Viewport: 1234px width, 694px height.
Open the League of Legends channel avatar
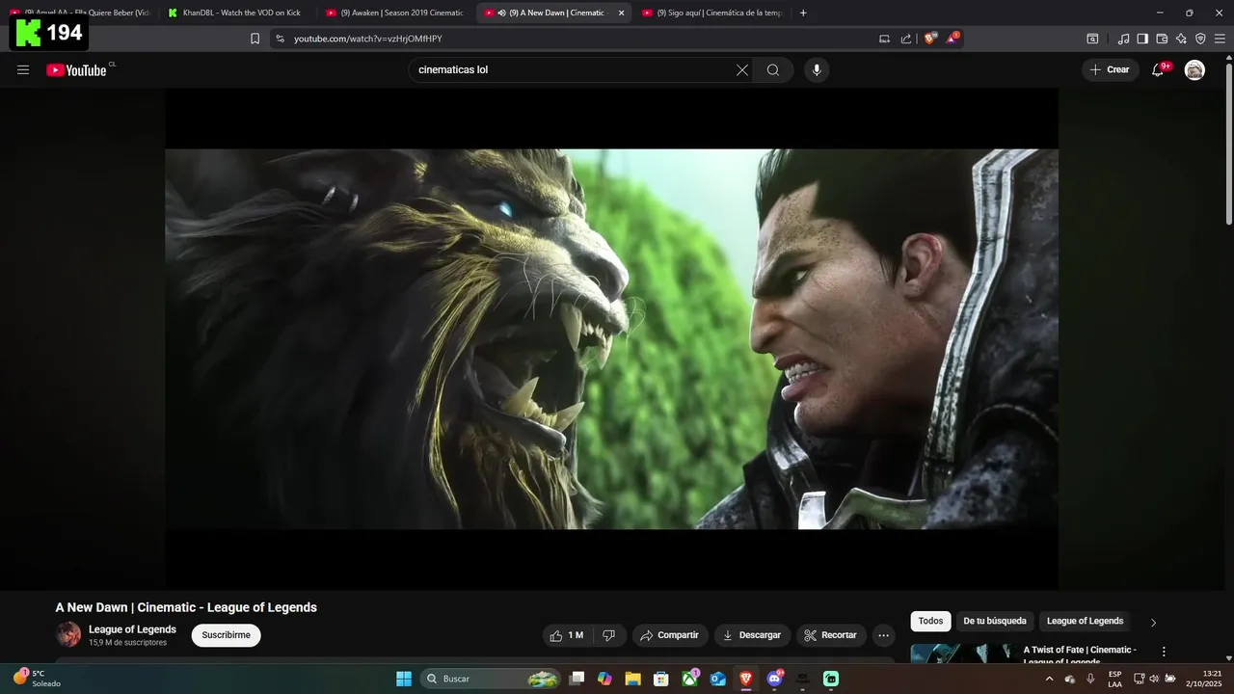point(68,634)
